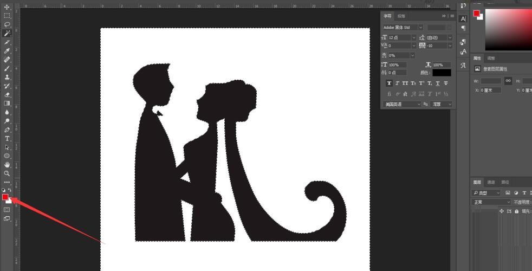Click the link width and height icon
532x271 pixels.
click(x=508, y=80)
